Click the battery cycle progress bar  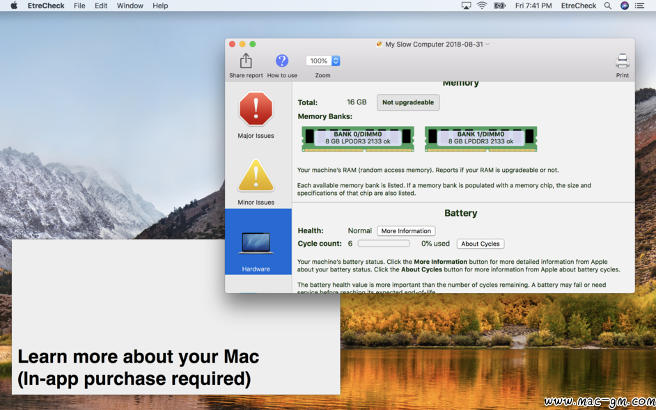point(384,244)
